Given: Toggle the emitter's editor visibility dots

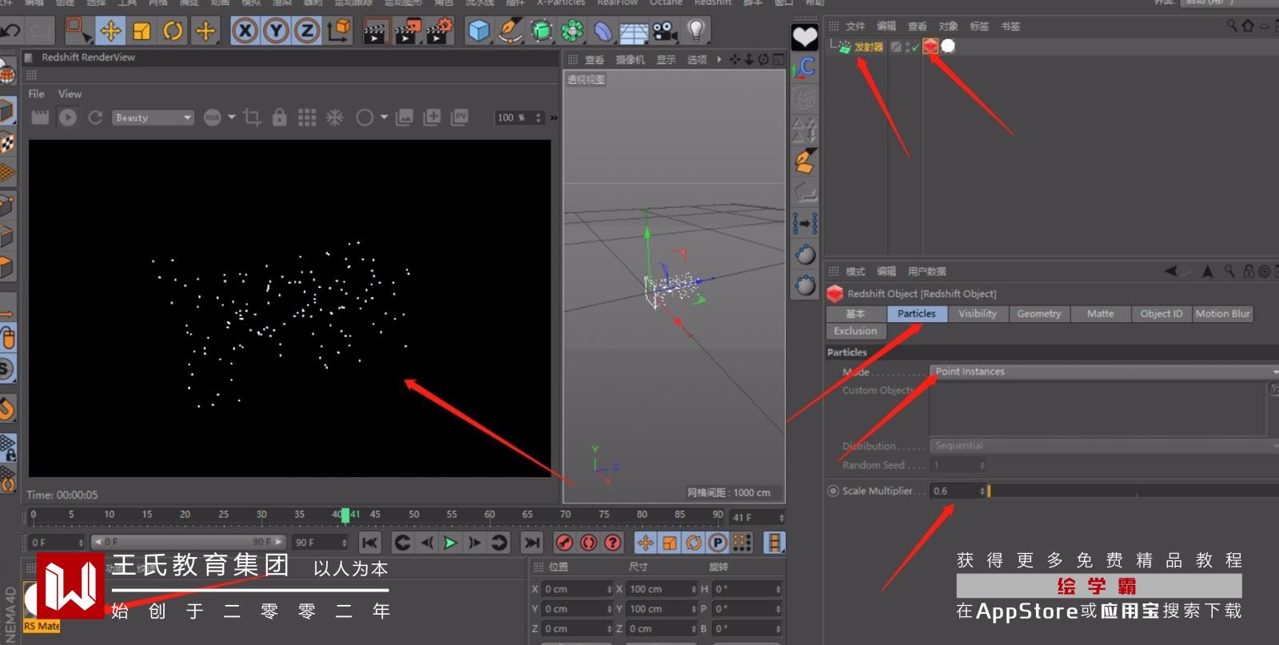Looking at the screenshot, I should tap(907, 46).
